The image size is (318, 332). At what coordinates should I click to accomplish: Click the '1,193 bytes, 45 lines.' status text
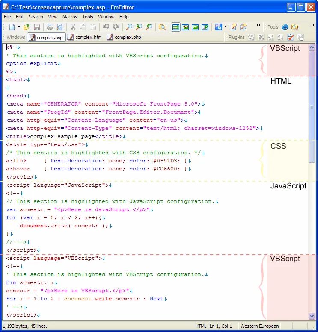click(25, 326)
